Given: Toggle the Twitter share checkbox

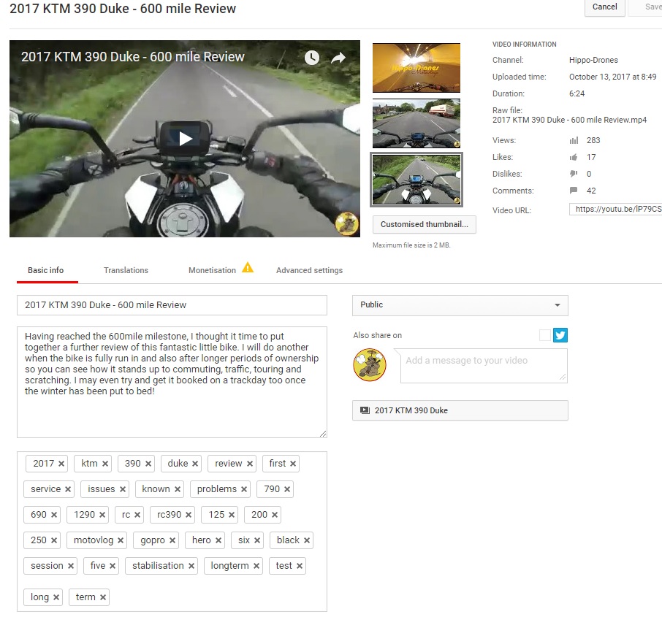Looking at the screenshot, I should (545, 335).
